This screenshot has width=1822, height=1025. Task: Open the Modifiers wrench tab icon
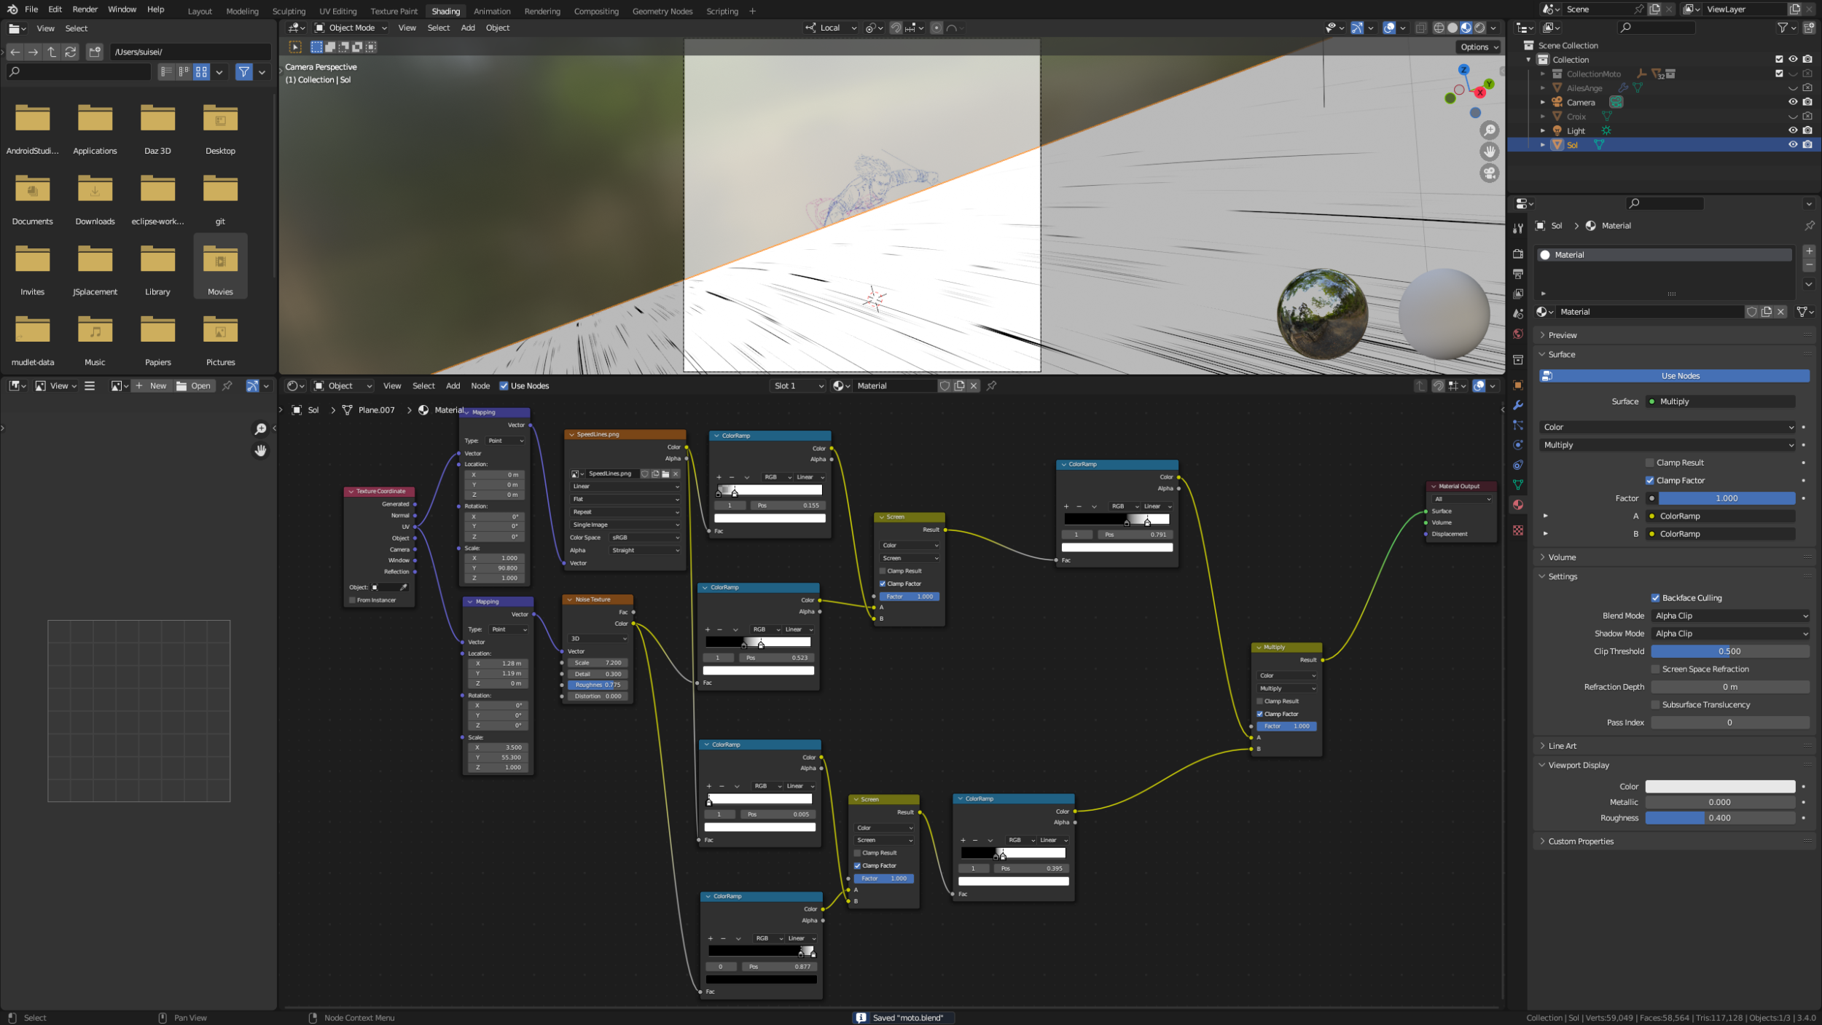(x=1518, y=405)
